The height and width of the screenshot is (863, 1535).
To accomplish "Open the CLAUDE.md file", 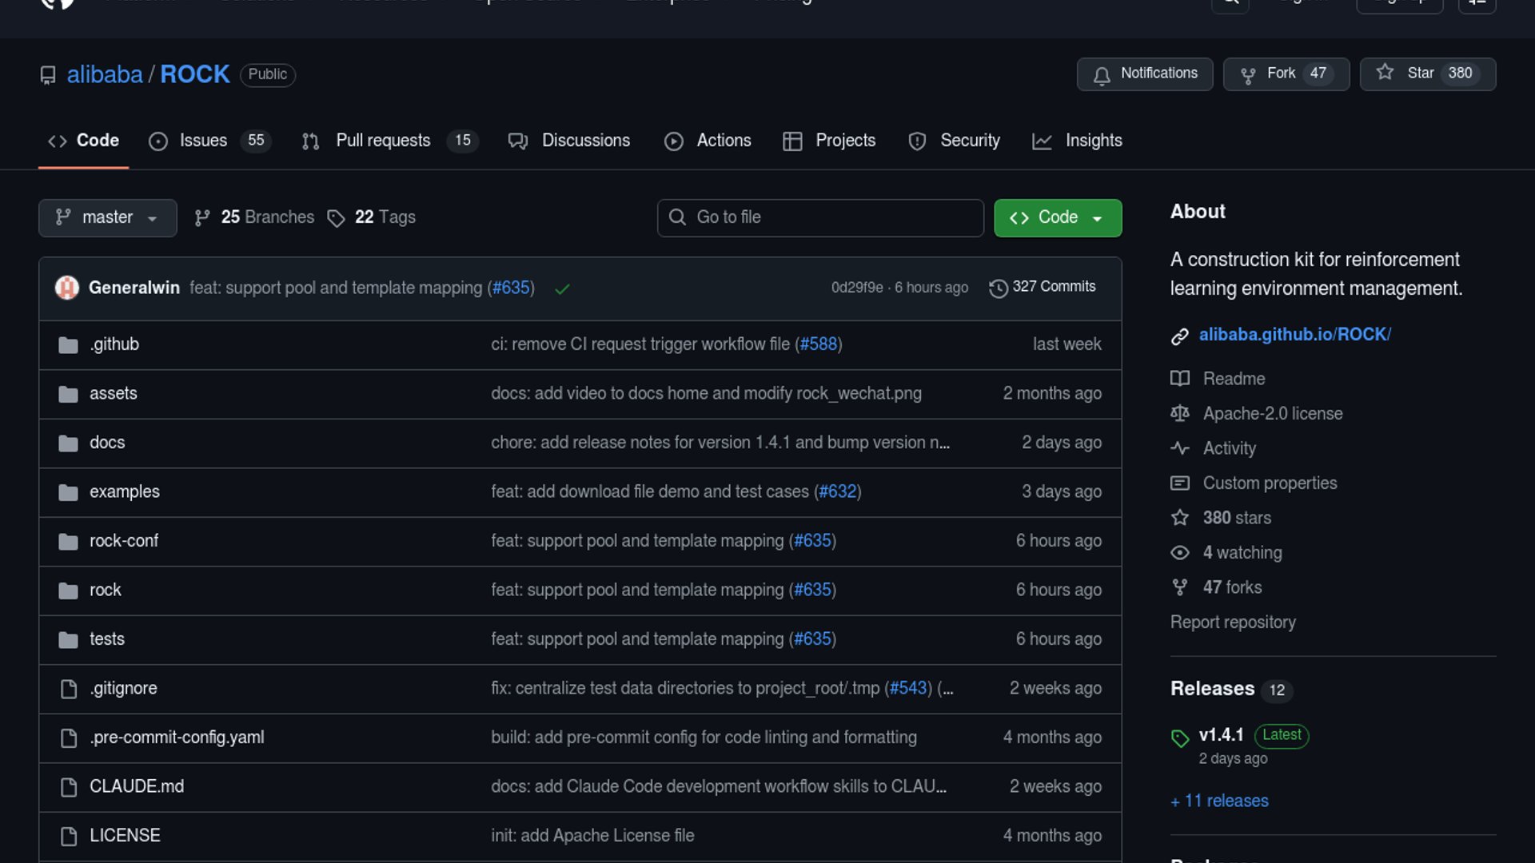I will (136, 786).
